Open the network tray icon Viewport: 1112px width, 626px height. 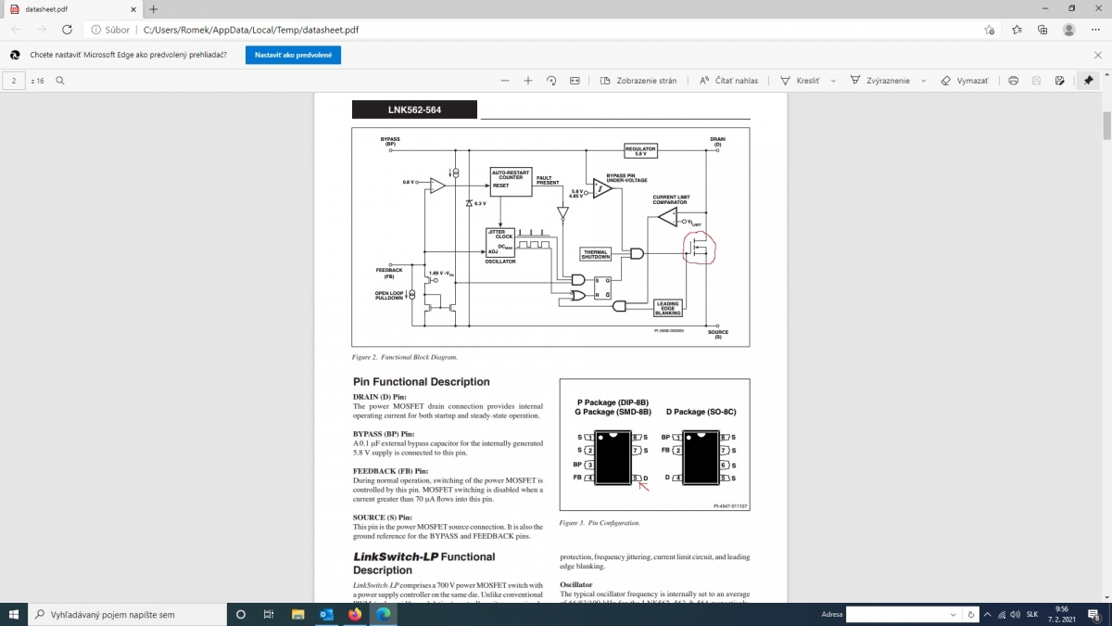point(1002,614)
